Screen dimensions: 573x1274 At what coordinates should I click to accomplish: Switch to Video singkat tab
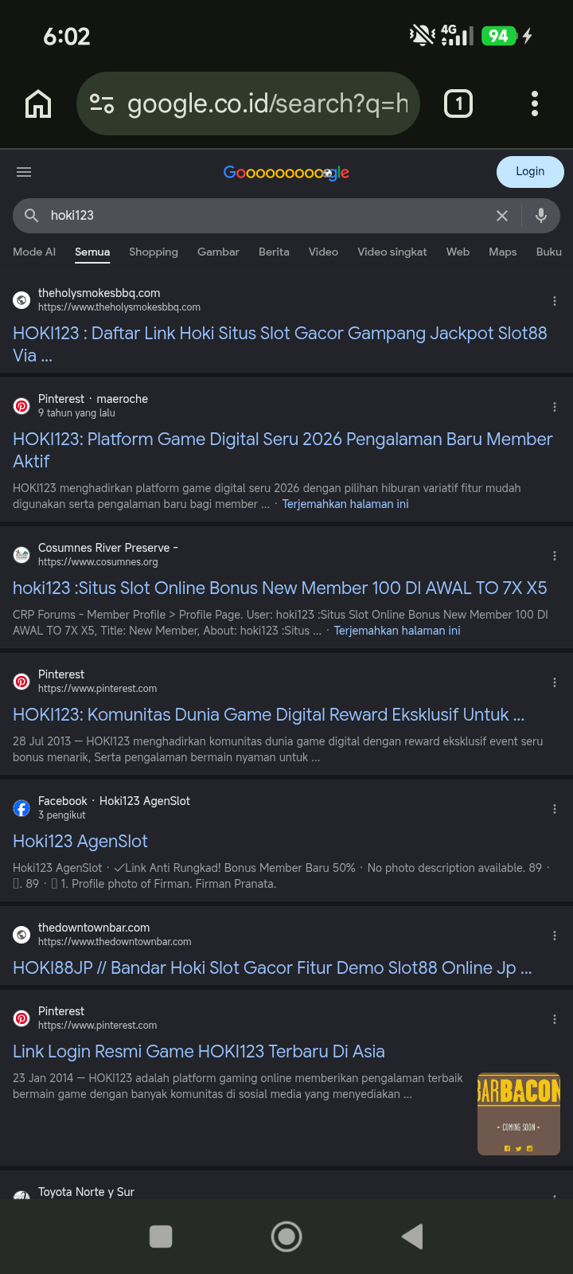(x=392, y=252)
